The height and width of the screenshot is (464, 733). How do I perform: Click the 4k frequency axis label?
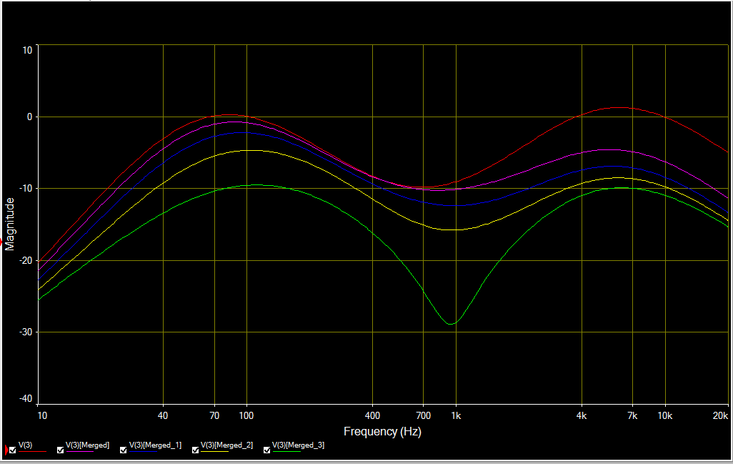[581, 415]
